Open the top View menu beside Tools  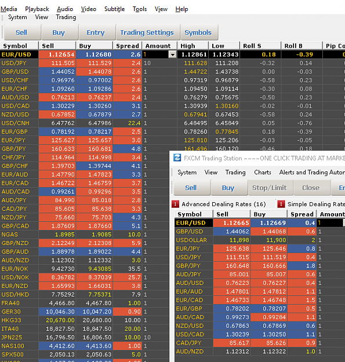[161, 9]
